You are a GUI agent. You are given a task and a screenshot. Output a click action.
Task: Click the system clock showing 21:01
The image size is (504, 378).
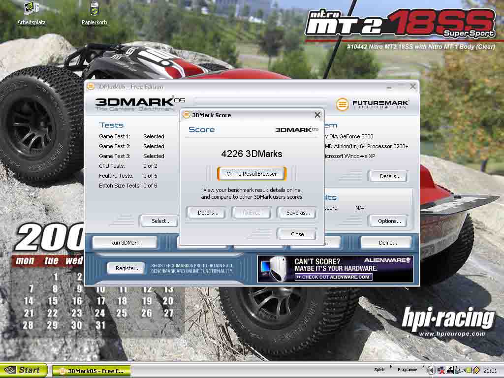[490, 371]
